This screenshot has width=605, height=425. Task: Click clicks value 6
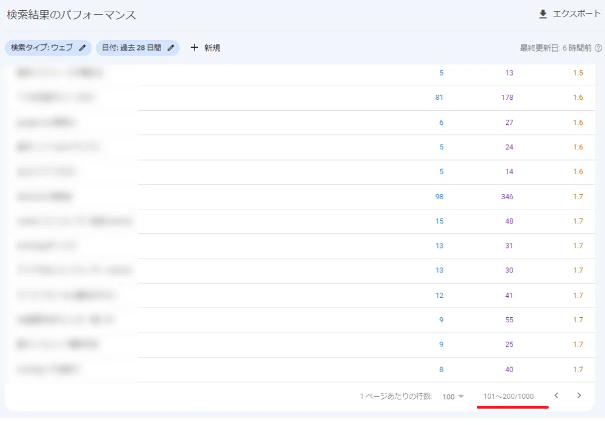pos(441,123)
